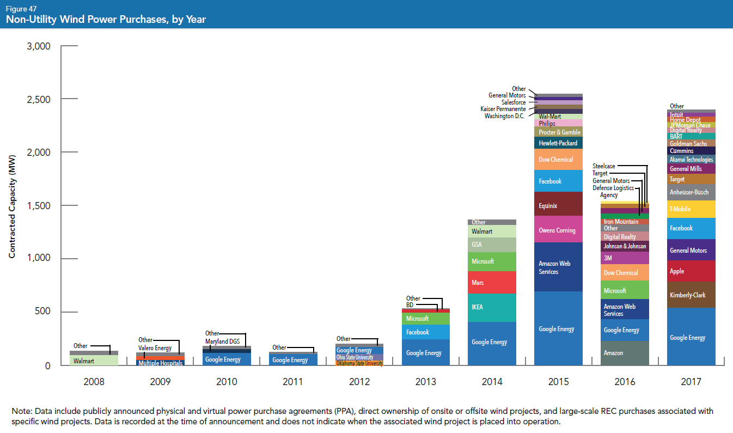The height and width of the screenshot is (433, 733).
Task: Click the Ohio State University segment
Action: point(359,357)
